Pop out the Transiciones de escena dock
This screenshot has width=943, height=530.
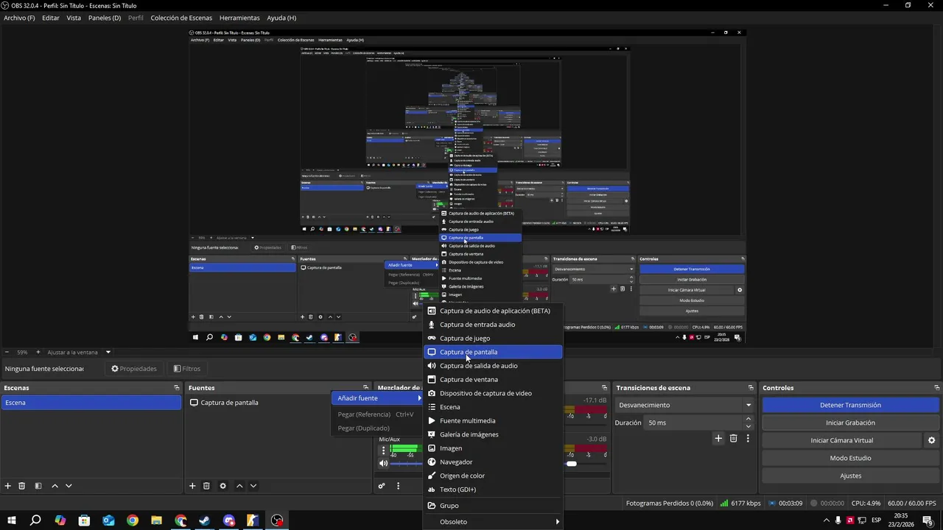751,388
